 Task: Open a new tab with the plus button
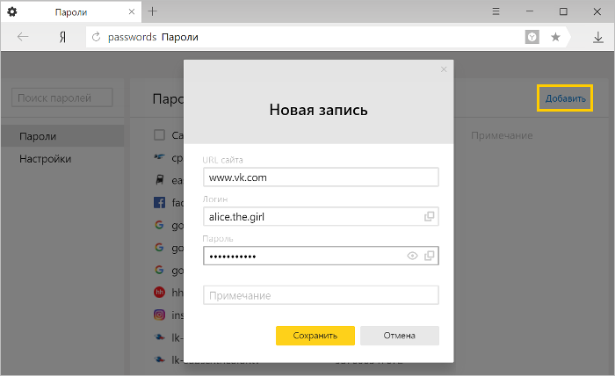tap(152, 11)
